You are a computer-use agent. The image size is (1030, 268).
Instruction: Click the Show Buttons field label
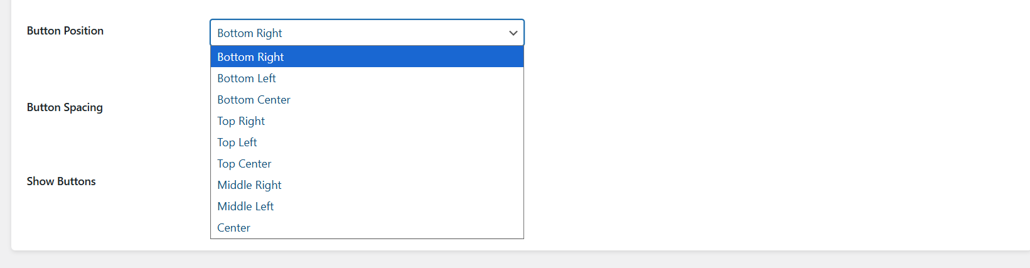pos(62,181)
